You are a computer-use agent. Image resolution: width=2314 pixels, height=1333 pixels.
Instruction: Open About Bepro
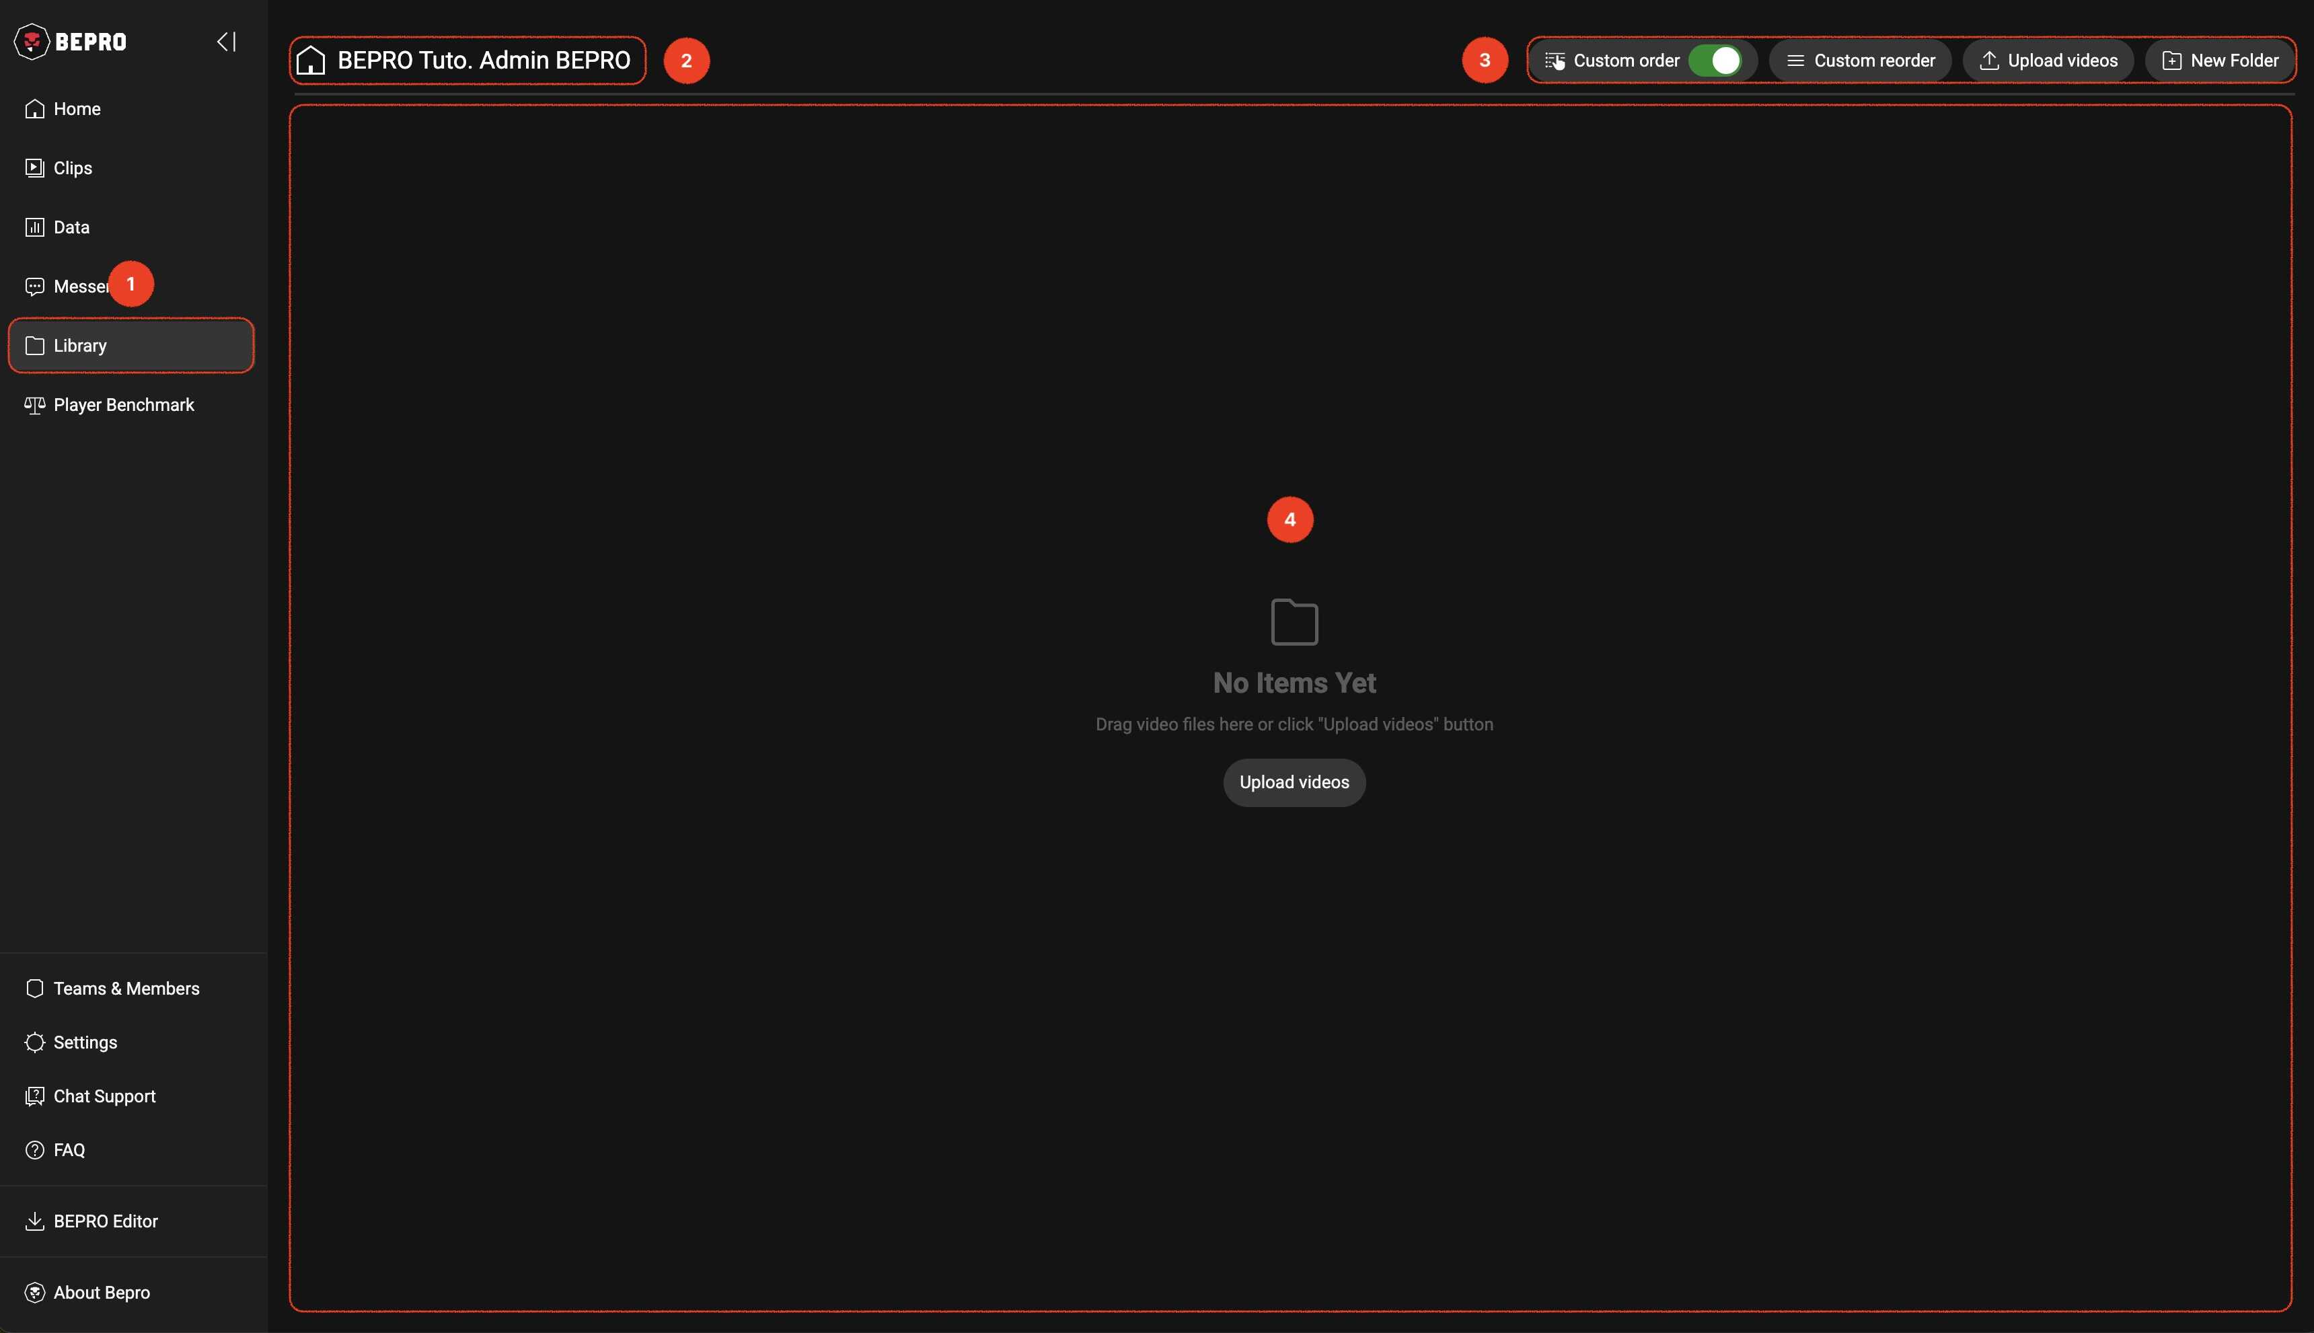coord(101,1293)
